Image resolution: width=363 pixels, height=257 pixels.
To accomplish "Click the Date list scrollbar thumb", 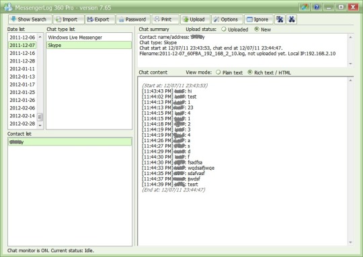I will coord(40,117).
